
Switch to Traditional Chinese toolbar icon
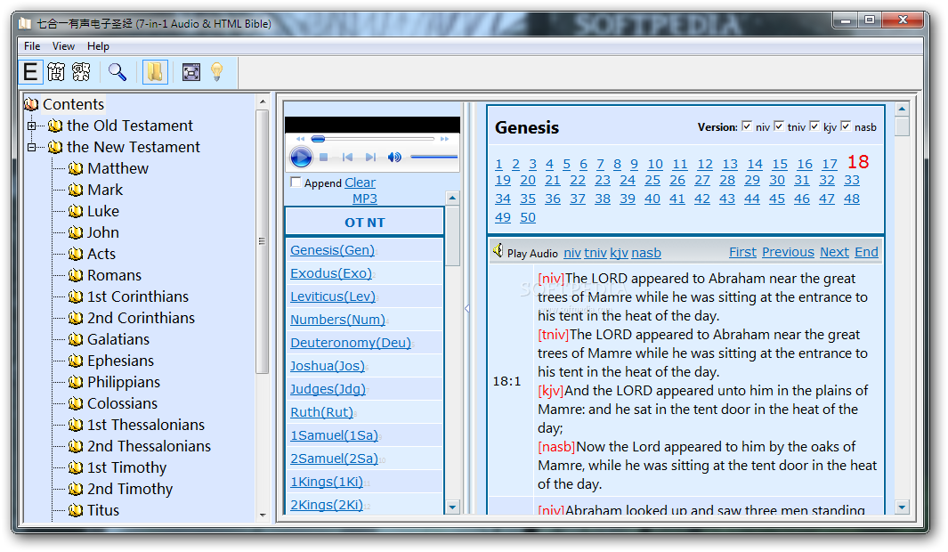[x=81, y=72]
